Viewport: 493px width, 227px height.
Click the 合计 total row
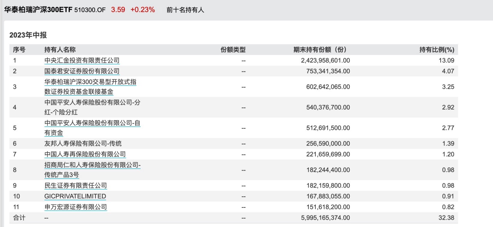tap(233, 218)
